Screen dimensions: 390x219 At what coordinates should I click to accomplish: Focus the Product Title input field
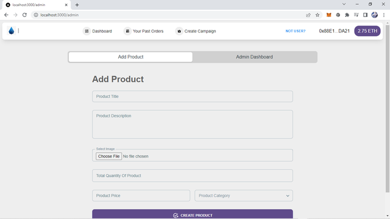[193, 96]
